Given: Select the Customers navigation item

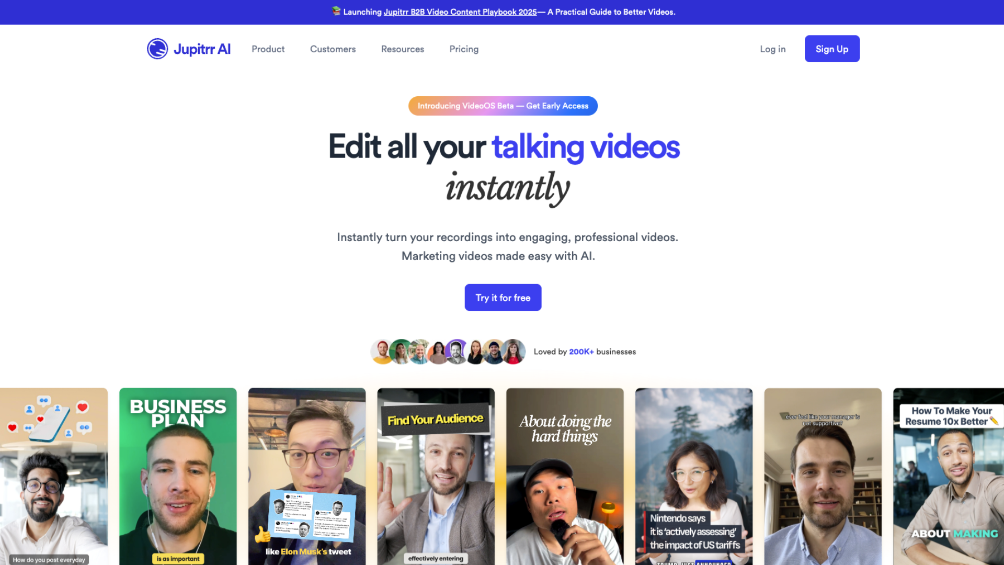Looking at the screenshot, I should (333, 49).
